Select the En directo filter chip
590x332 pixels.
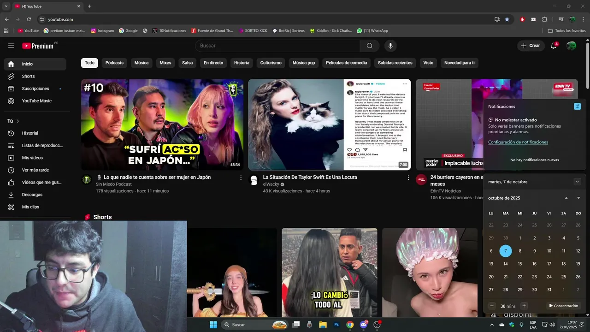coord(213,63)
